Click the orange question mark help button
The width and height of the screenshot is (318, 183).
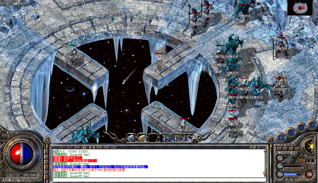point(271,140)
